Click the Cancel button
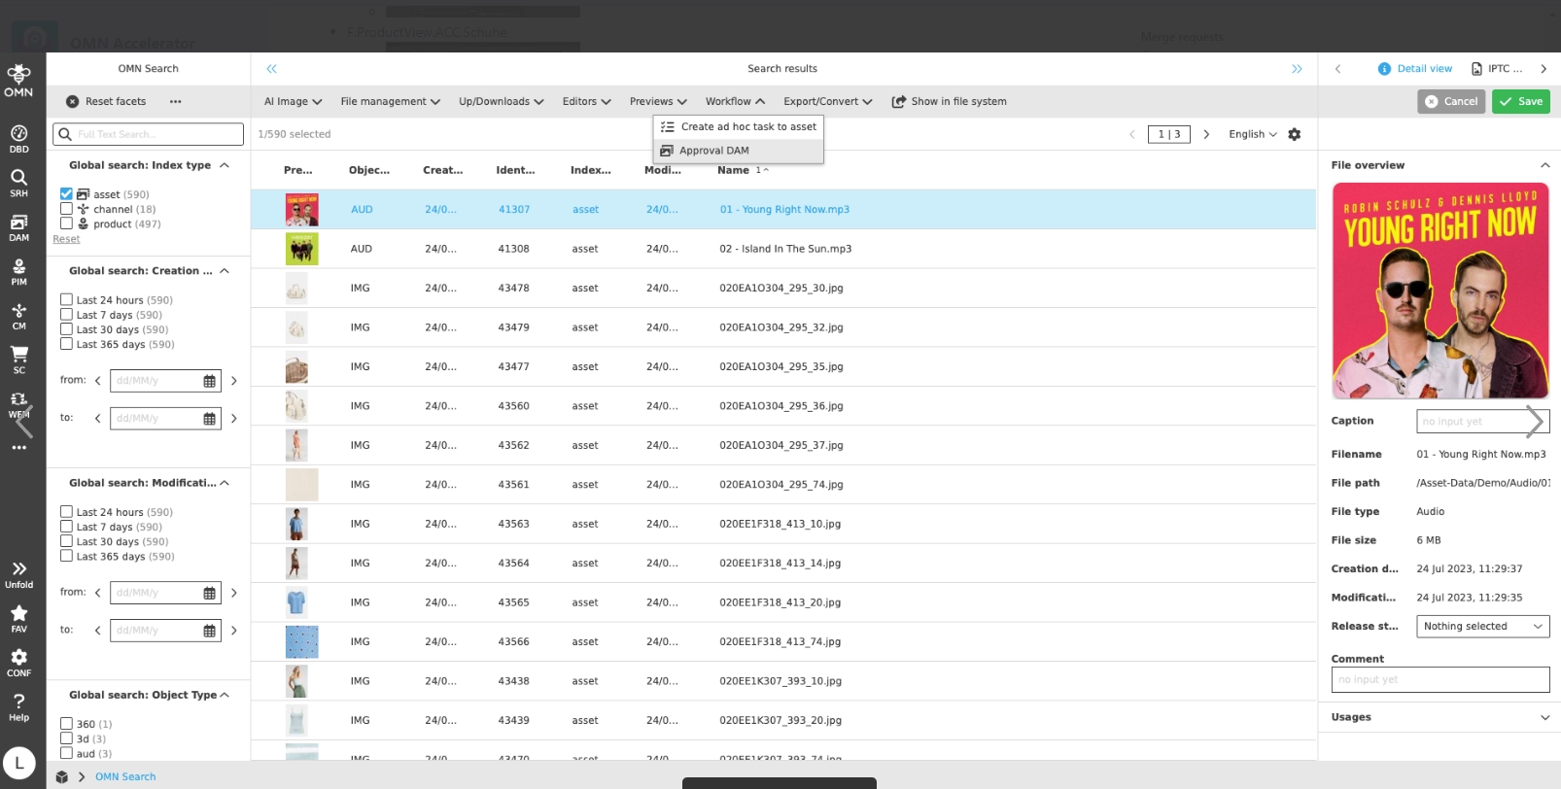The width and height of the screenshot is (1561, 789). (x=1450, y=101)
